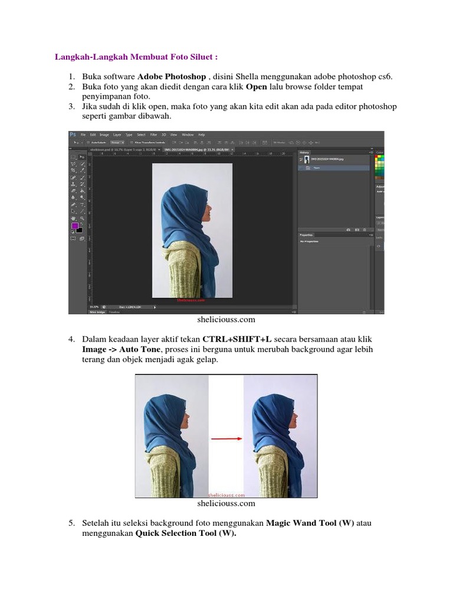Select the Hand tool
The width and height of the screenshot is (453, 605).
point(73,219)
